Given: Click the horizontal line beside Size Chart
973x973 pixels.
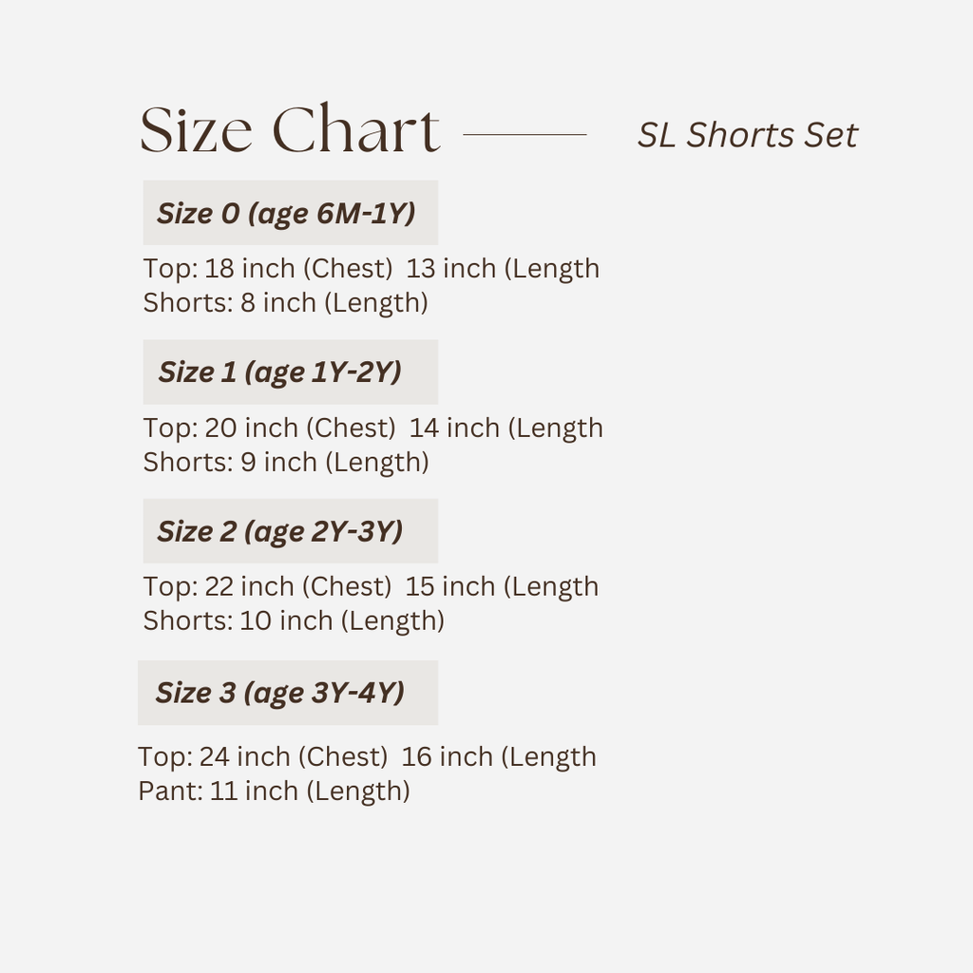Looking at the screenshot, I should coord(525,135).
